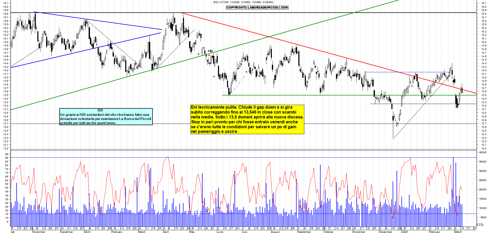Viewport: 487px width, 233px height.
Task: Click '50' on the oscillator scale
Action: [7, 188]
